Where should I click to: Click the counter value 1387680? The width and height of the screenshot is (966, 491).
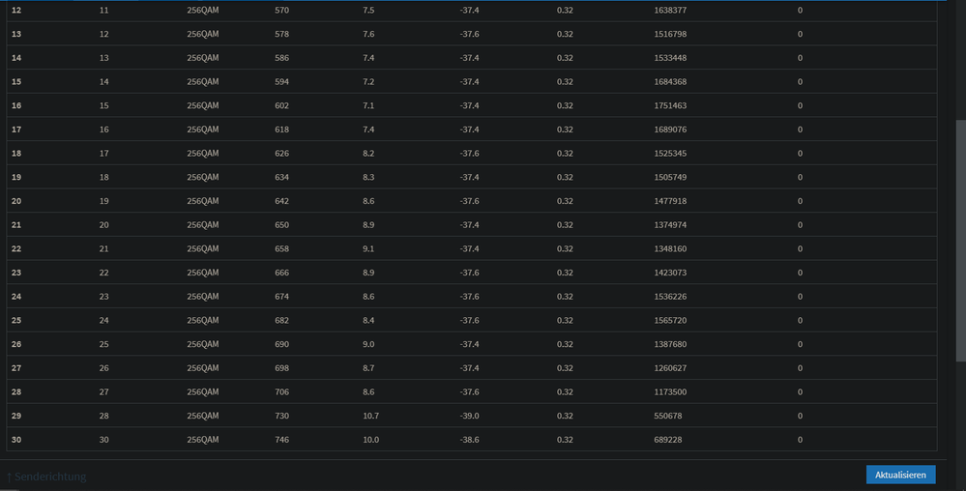(670, 344)
